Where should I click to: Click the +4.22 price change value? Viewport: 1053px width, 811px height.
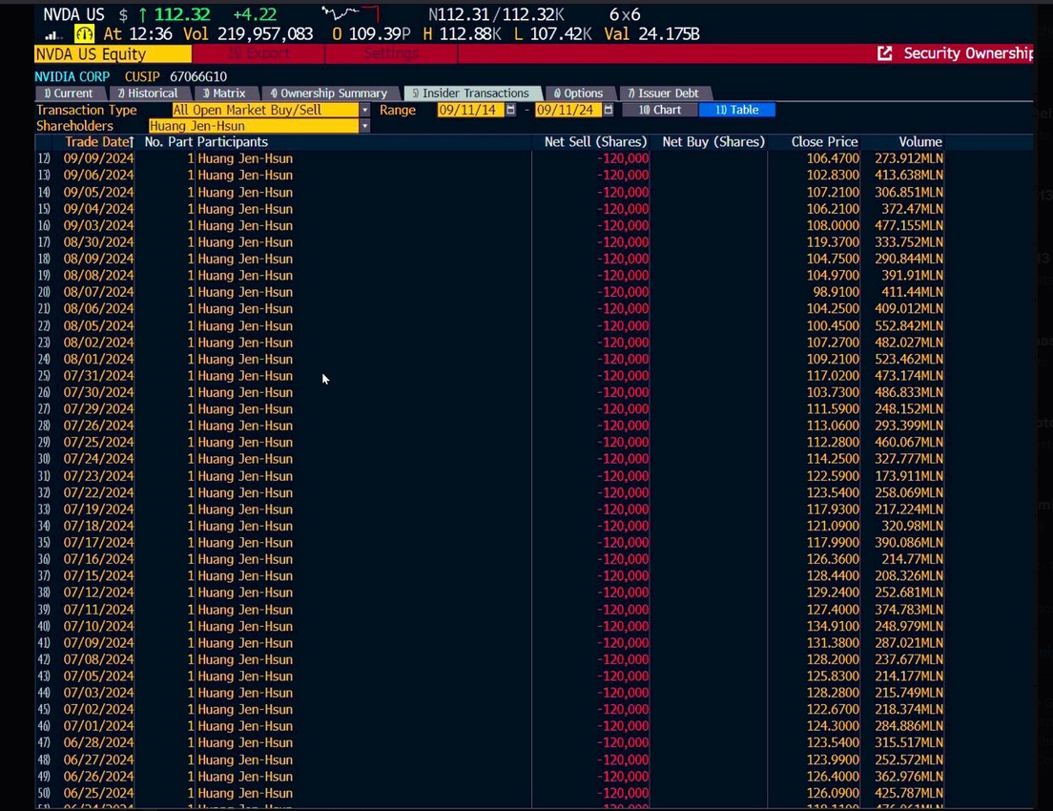tap(255, 14)
